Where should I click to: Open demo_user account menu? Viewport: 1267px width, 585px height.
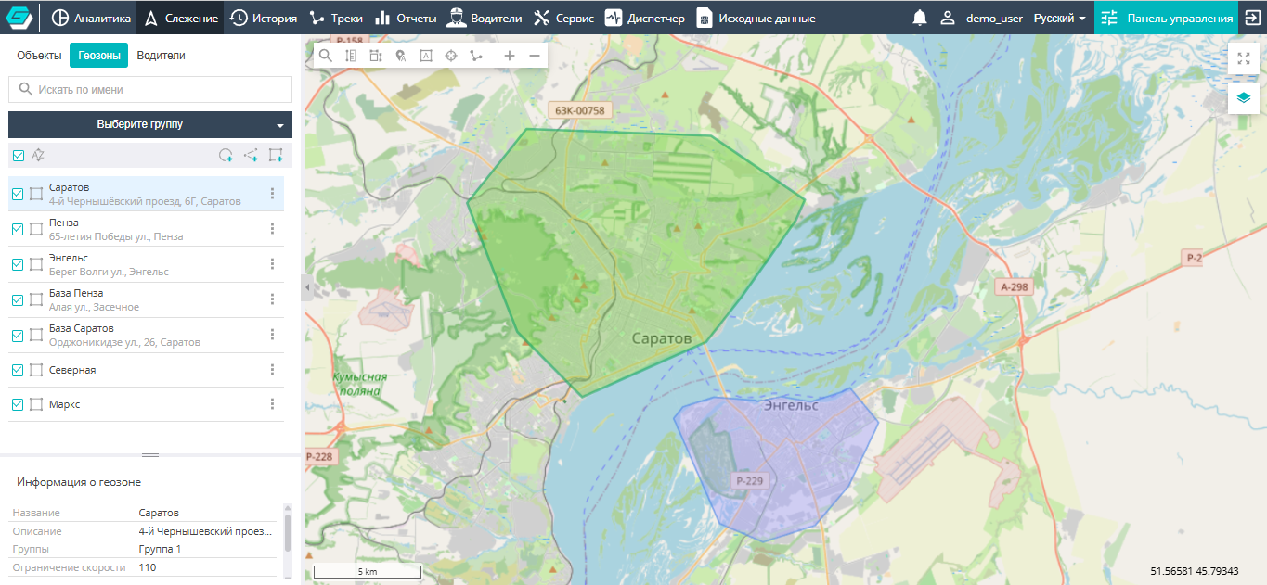tap(981, 18)
